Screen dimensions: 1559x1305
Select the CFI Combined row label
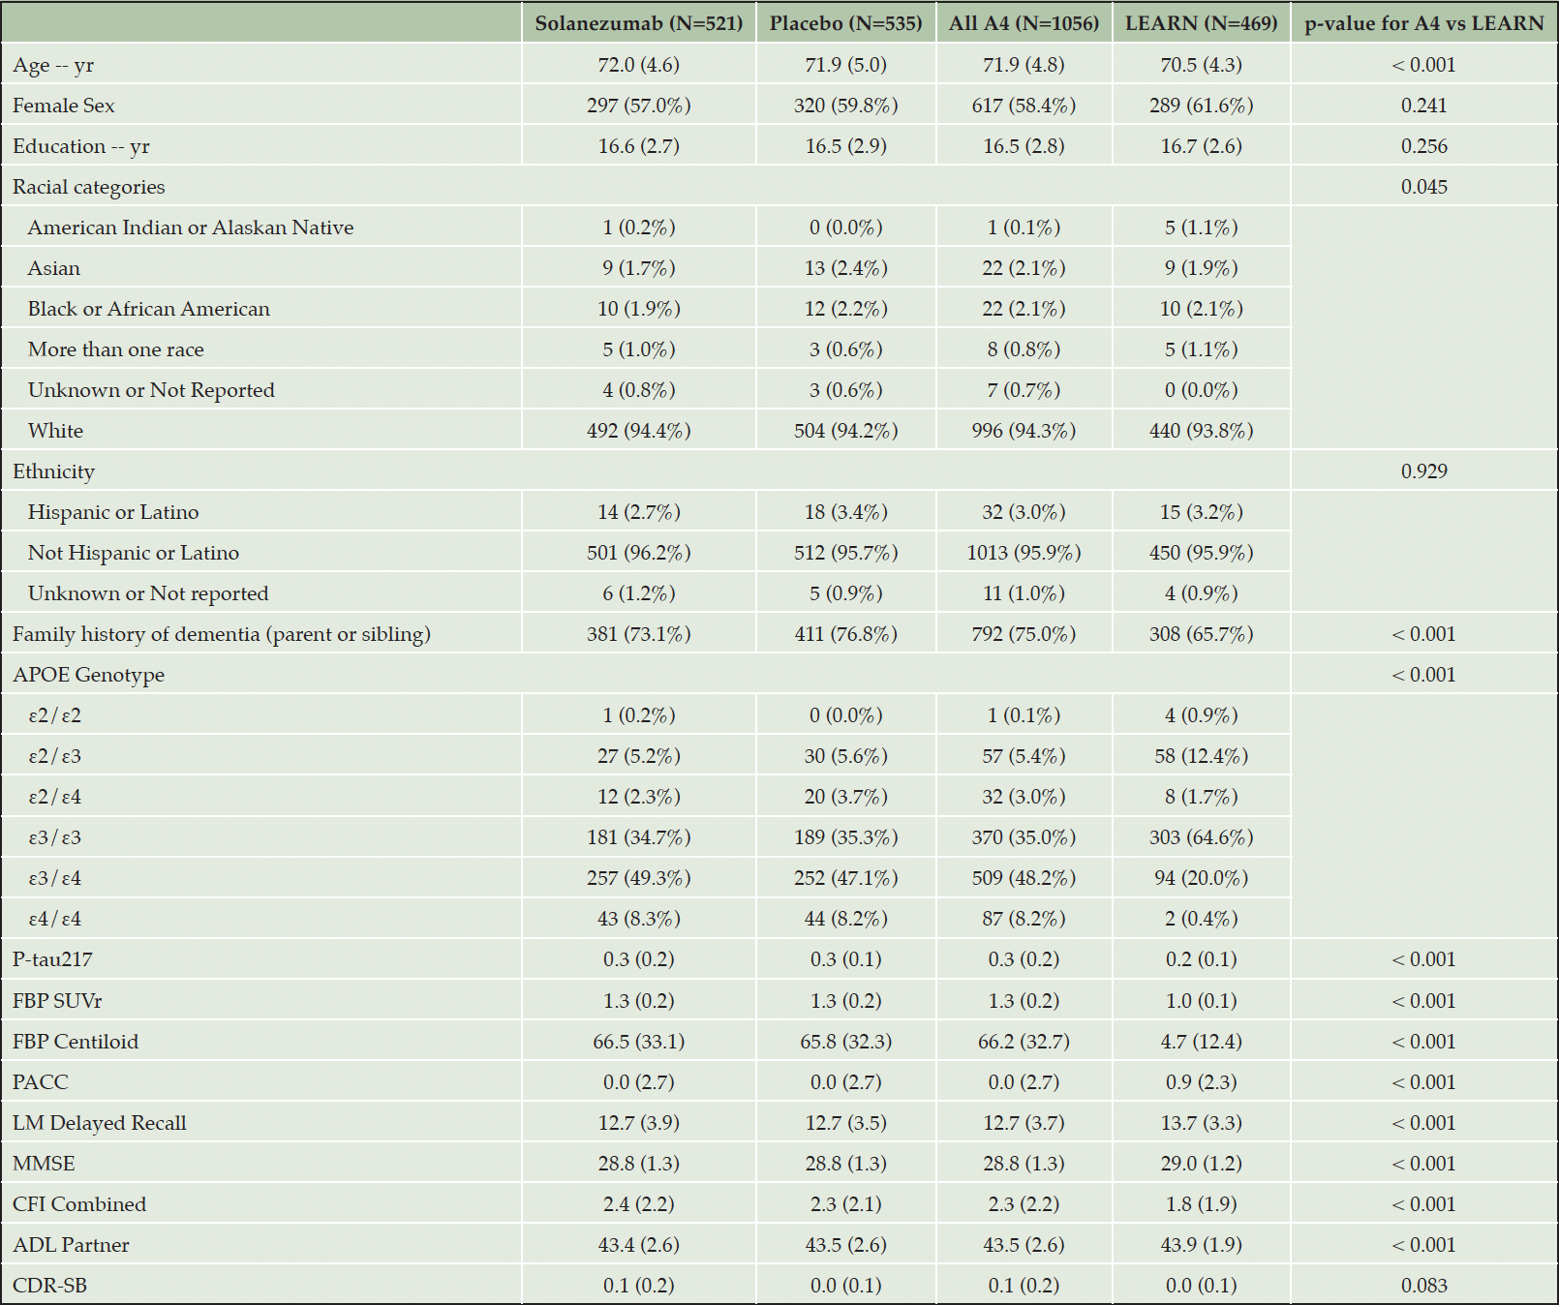79,1204
